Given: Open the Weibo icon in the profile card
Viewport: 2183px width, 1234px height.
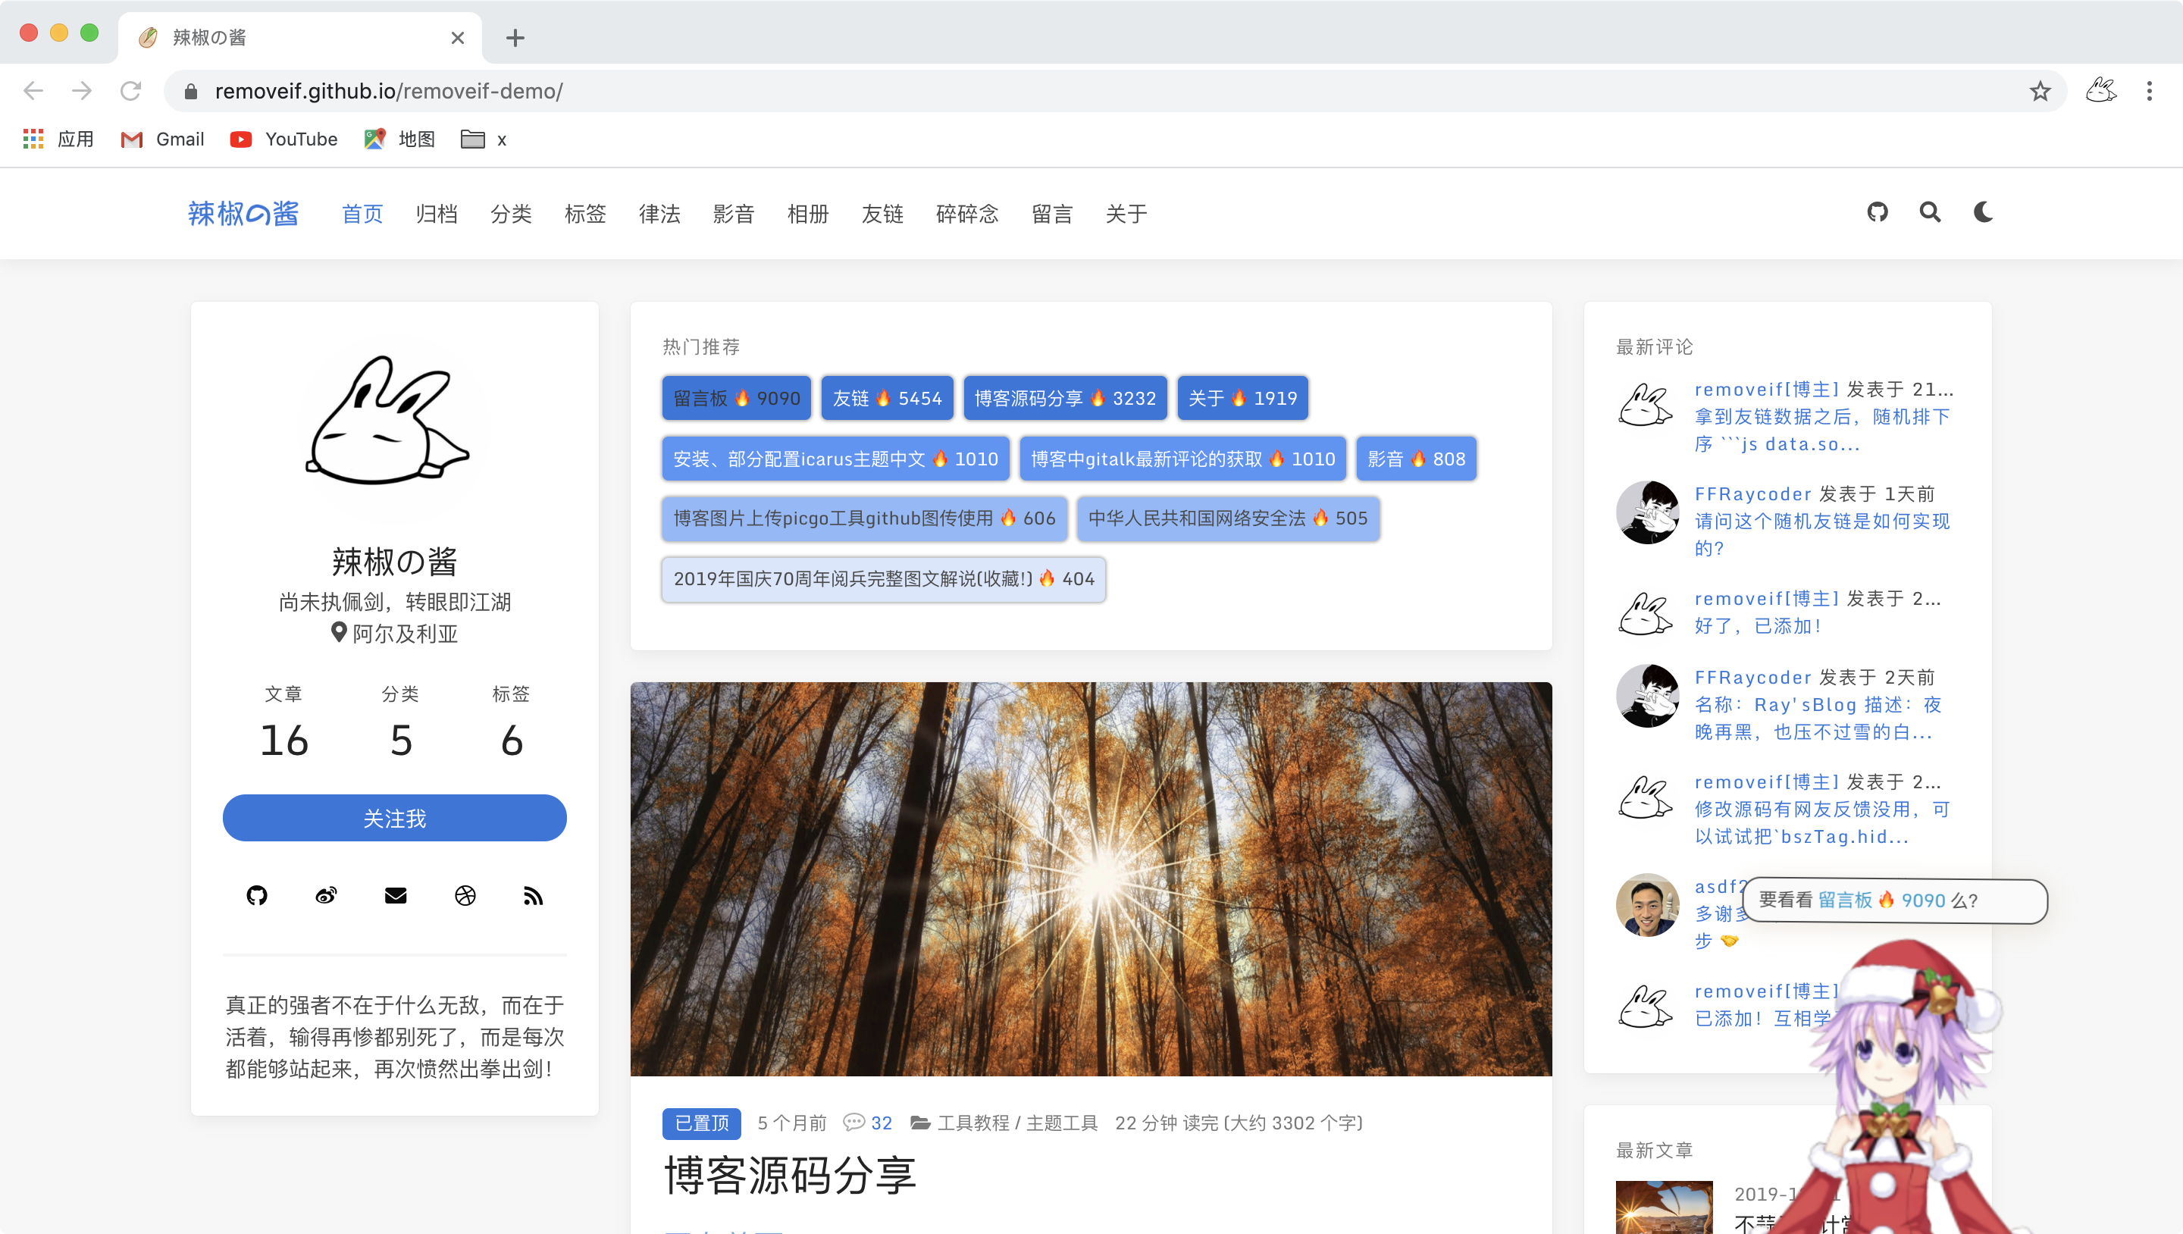Looking at the screenshot, I should pos(326,895).
